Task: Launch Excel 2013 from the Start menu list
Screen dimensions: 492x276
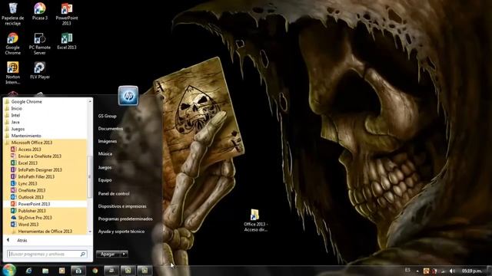Action: [28, 163]
